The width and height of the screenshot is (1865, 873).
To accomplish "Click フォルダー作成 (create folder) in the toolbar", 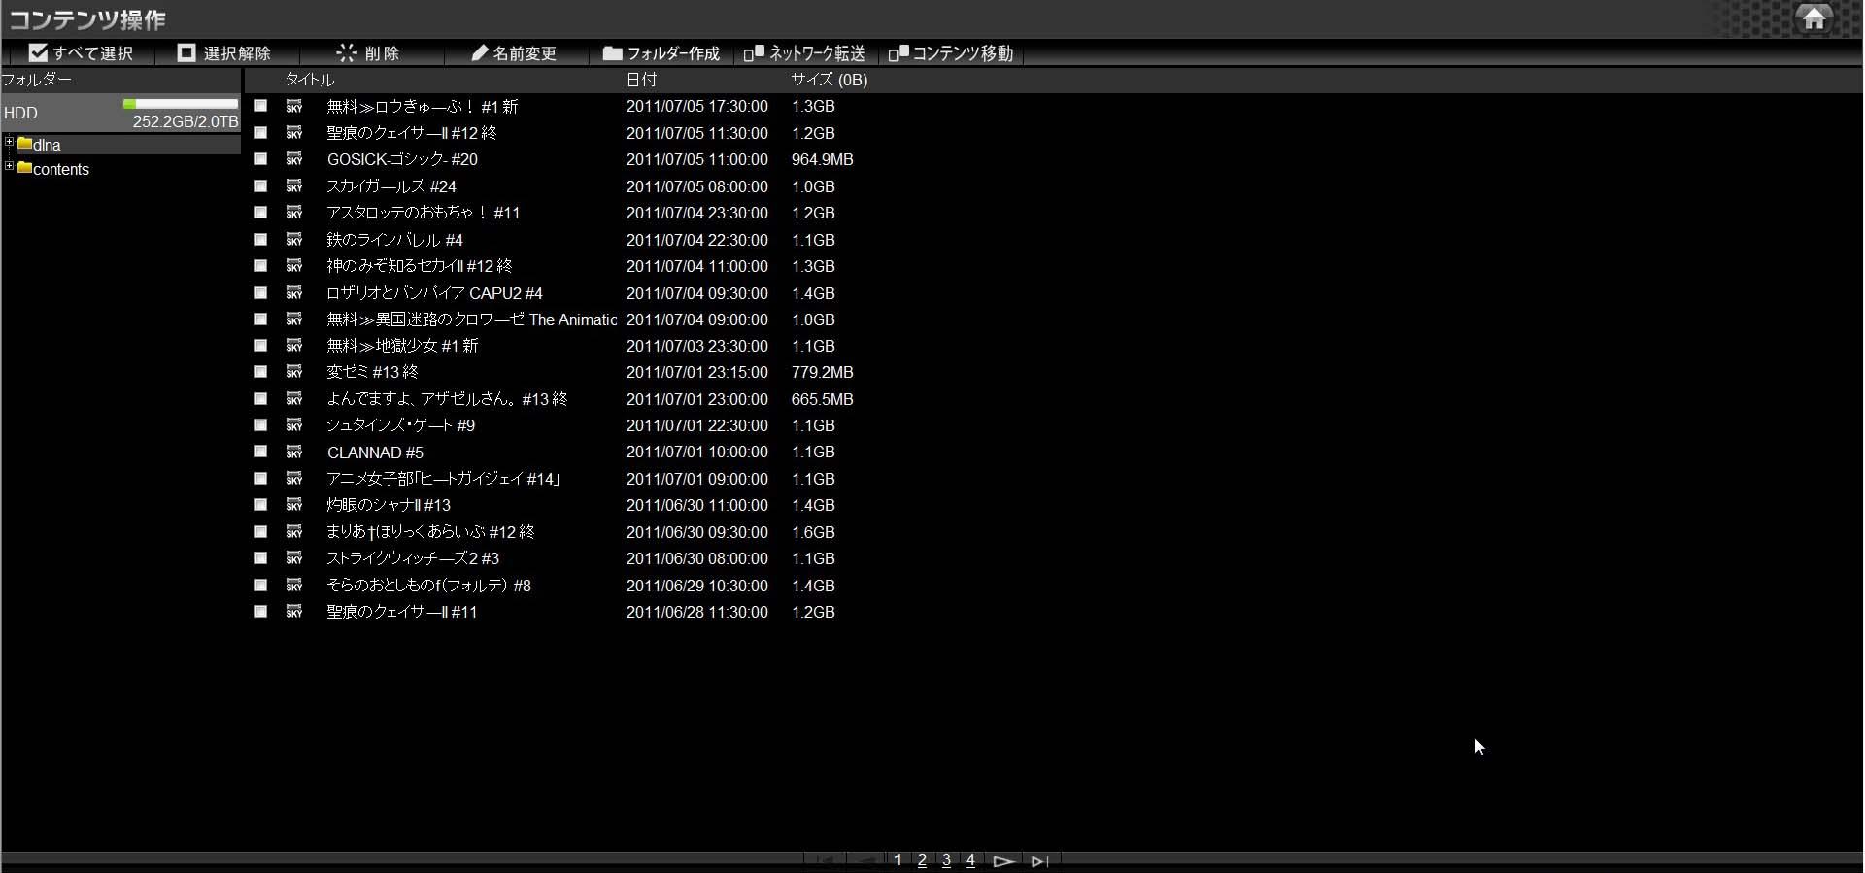I will (x=661, y=53).
